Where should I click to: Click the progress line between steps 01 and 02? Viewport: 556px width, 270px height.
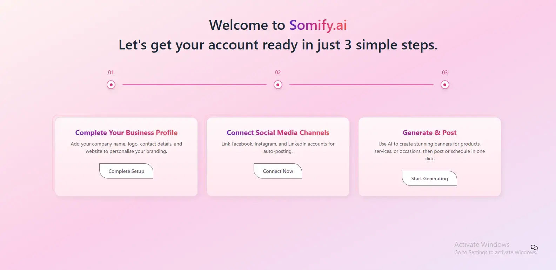click(195, 85)
